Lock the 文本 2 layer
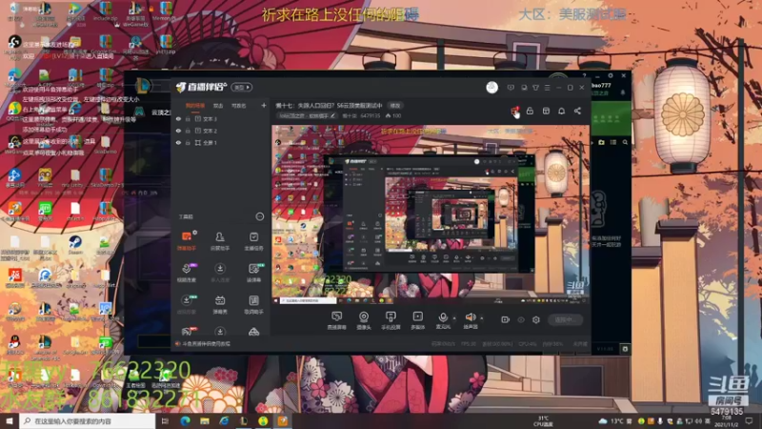 pyautogui.click(x=188, y=131)
